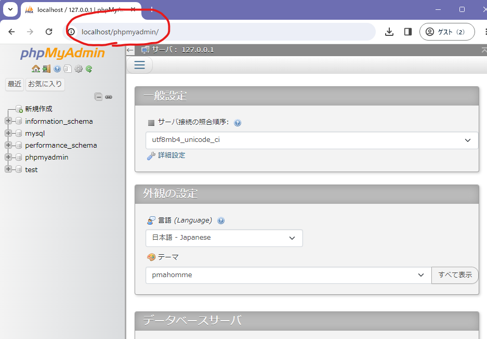This screenshot has height=339, width=487.
Task: Click the collapse-all icon in navigation tree
Action: coord(98,96)
